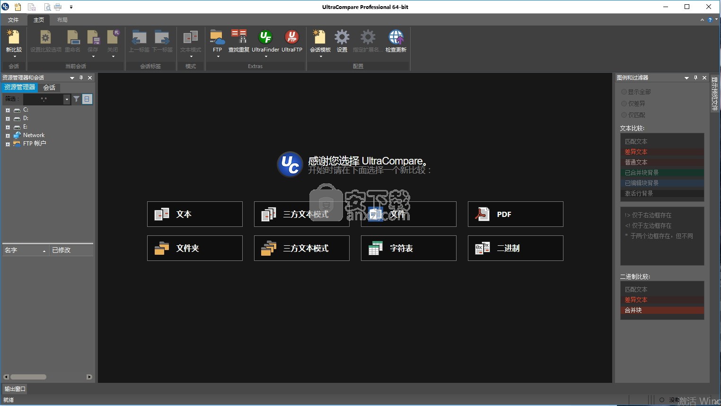Start the folder 三方文本模式 comparison
Viewport: 721px width, 406px height.
tap(302, 248)
